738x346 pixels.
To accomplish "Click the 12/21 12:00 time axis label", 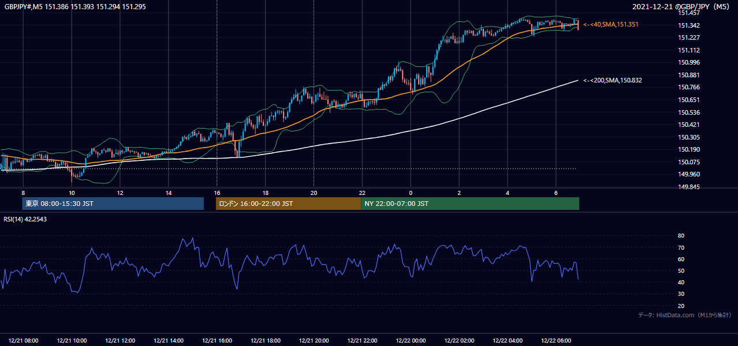I will (120, 341).
